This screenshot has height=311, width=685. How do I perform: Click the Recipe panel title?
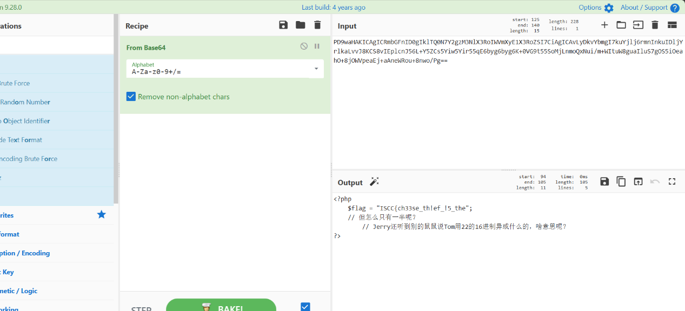[137, 26]
